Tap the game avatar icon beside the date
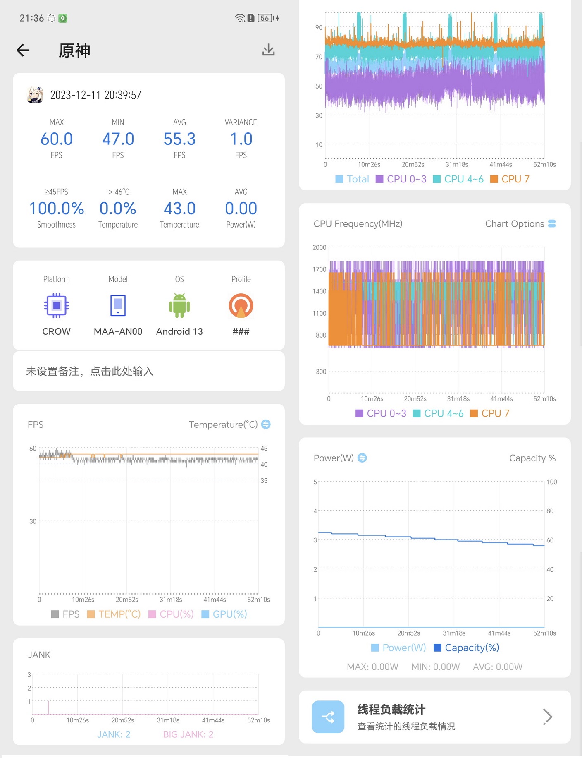 pyautogui.click(x=35, y=95)
